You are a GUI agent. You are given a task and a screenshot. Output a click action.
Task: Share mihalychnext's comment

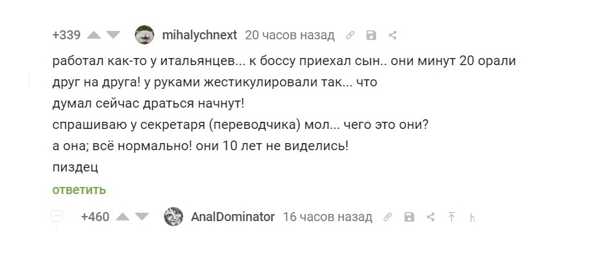[x=392, y=35]
